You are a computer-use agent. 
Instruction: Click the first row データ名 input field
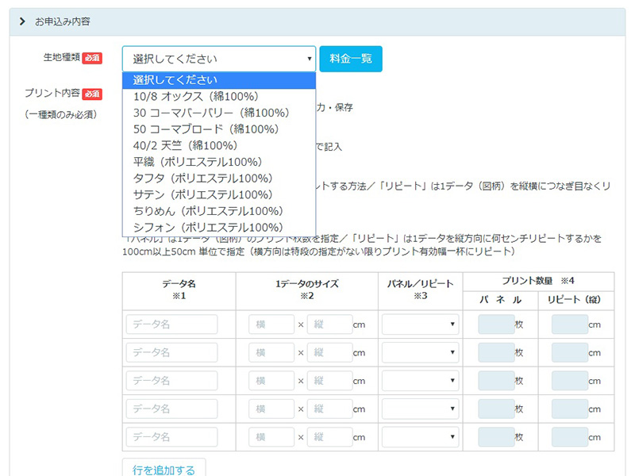point(171,324)
